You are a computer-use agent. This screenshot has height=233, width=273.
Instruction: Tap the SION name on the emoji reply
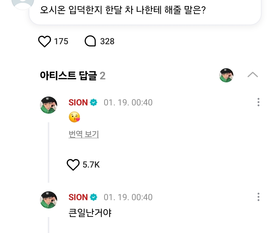click(78, 103)
